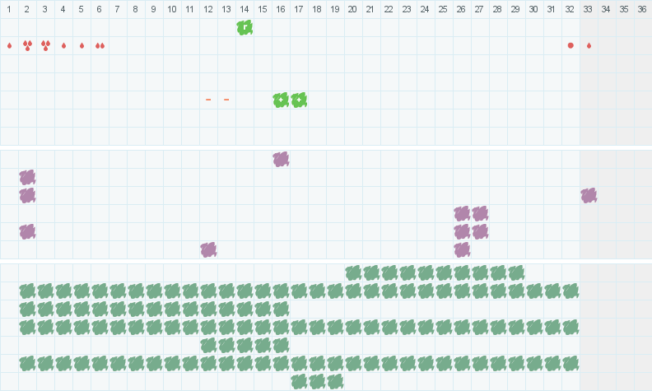This screenshot has height=391, width=652.
Task: Click the green scribble under day 18 in bottom row
Action: click(x=317, y=381)
